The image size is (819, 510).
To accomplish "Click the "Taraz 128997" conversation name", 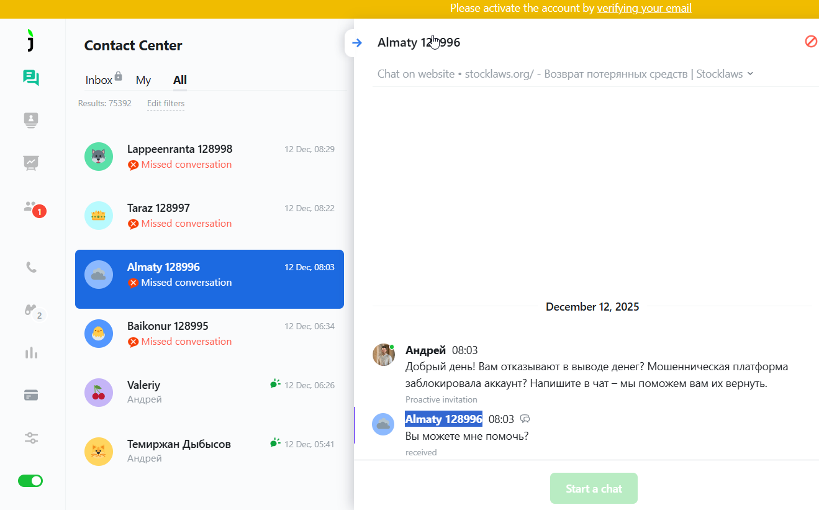I will tap(158, 208).
